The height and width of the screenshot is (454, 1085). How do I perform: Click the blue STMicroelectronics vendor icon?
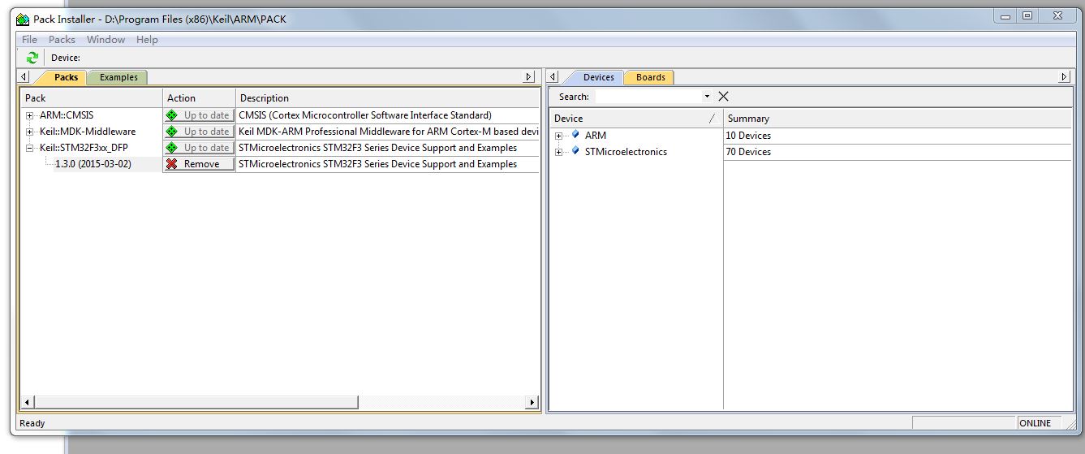(575, 151)
